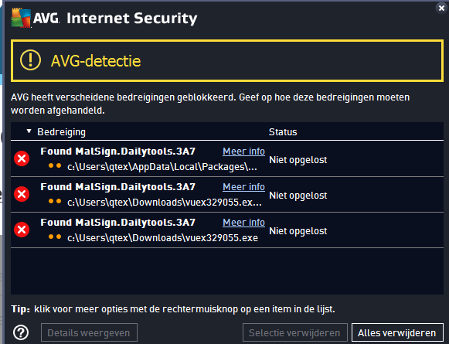Open Meer info for the second threat

click(x=243, y=187)
